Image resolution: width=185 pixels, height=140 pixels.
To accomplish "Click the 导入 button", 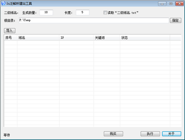I will point(10,31).
